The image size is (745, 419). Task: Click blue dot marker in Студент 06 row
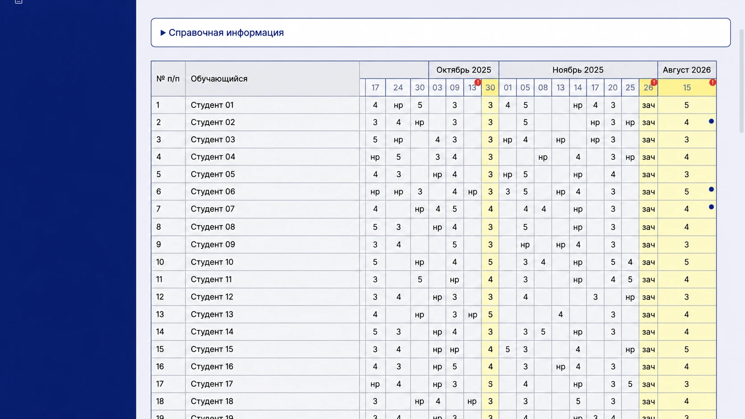click(x=711, y=189)
